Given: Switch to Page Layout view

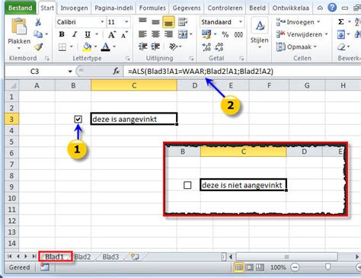Looking at the screenshot, I should coord(249,267).
